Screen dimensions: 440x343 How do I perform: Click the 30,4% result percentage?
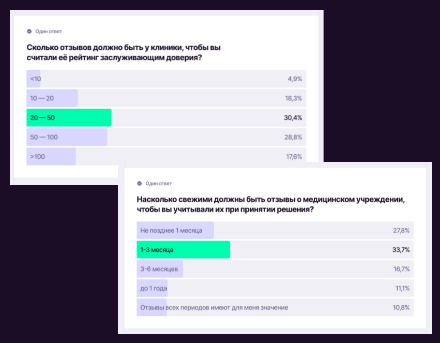coord(293,118)
